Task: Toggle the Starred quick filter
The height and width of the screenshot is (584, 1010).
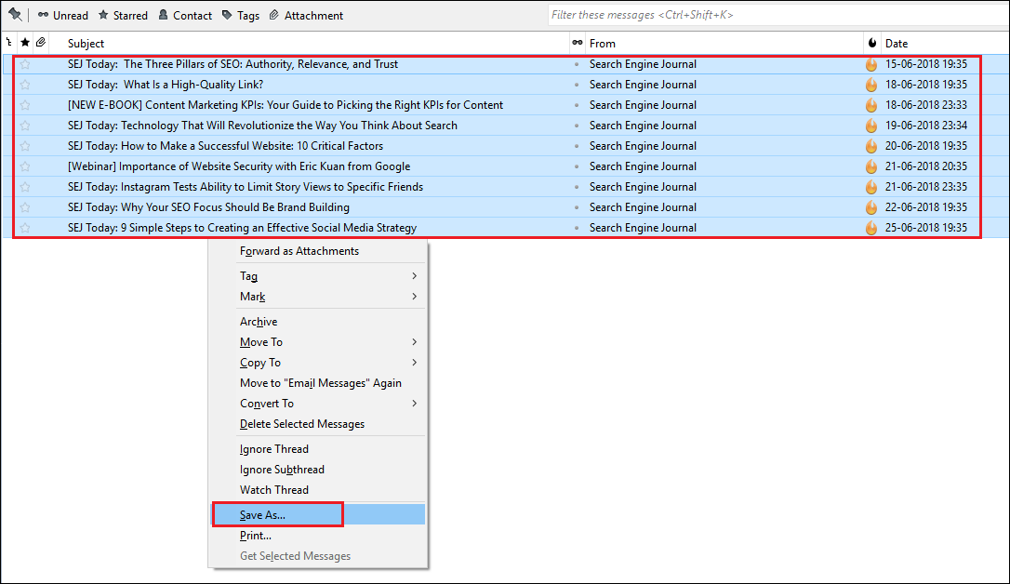Action: click(x=123, y=15)
